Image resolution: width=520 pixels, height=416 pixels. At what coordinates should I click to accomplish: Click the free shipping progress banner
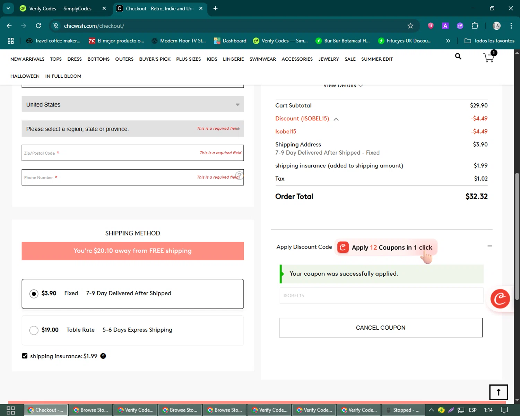(133, 251)
